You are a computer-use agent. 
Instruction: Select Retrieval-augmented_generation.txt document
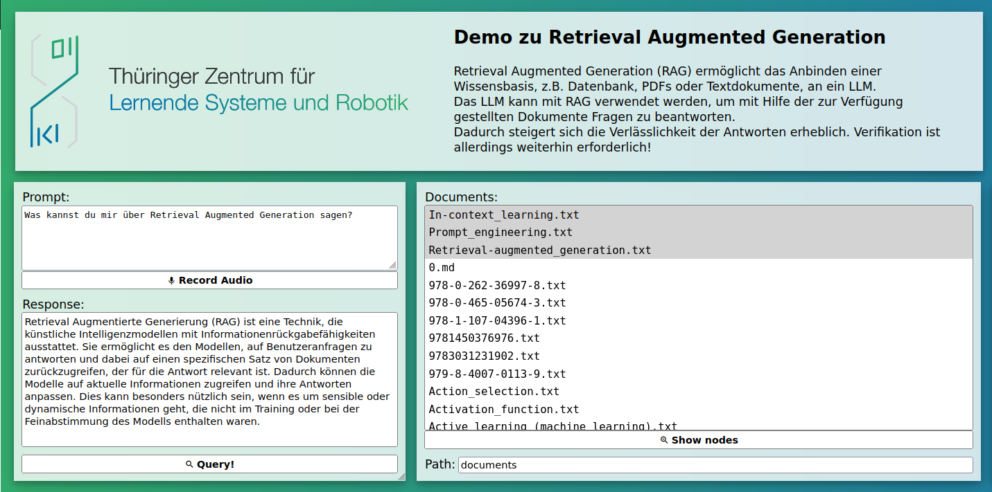click(x=540, y=250)
